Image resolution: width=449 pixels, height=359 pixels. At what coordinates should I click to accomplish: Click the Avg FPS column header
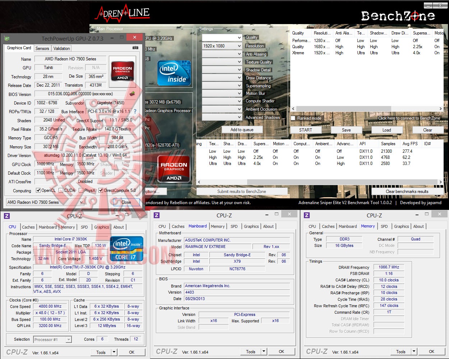click(410, 144)
